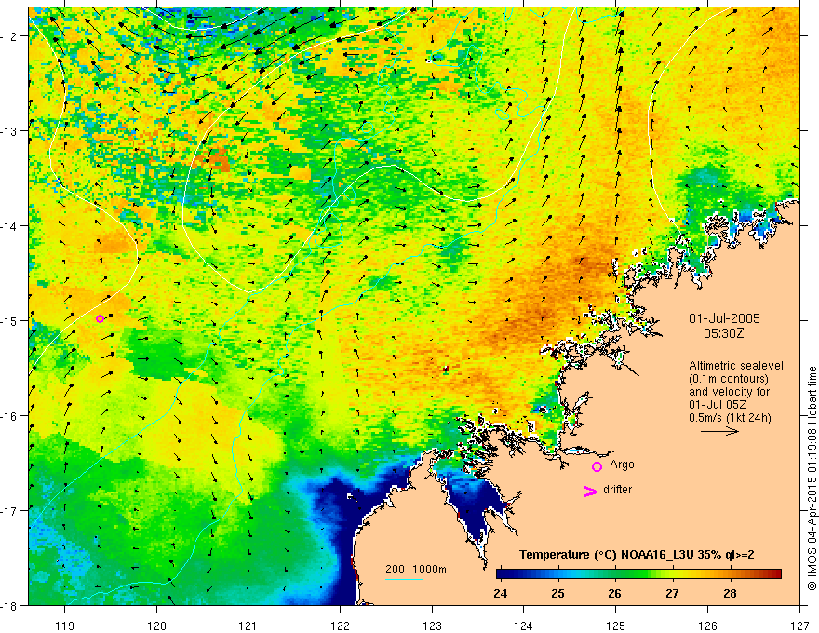The height and width of the screenshot is (633, 819).
Task: Click the colorbar value 28
Action: (x=730, y=593)
